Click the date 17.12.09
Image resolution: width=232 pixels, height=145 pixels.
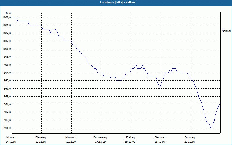100,142
